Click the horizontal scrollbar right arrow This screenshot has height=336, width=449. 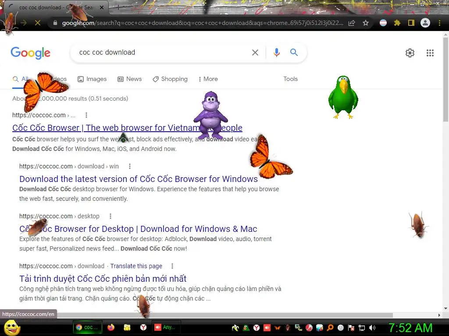[x=439, y=315]
